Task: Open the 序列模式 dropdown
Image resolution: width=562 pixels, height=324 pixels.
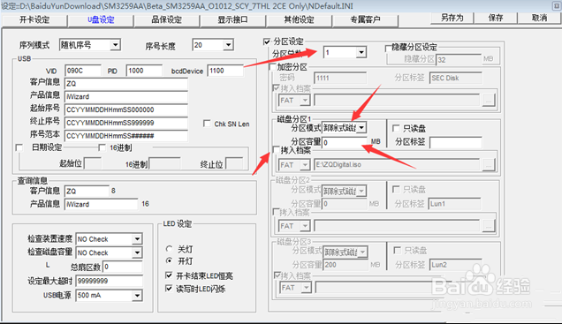Action: [x=115, y=45]
